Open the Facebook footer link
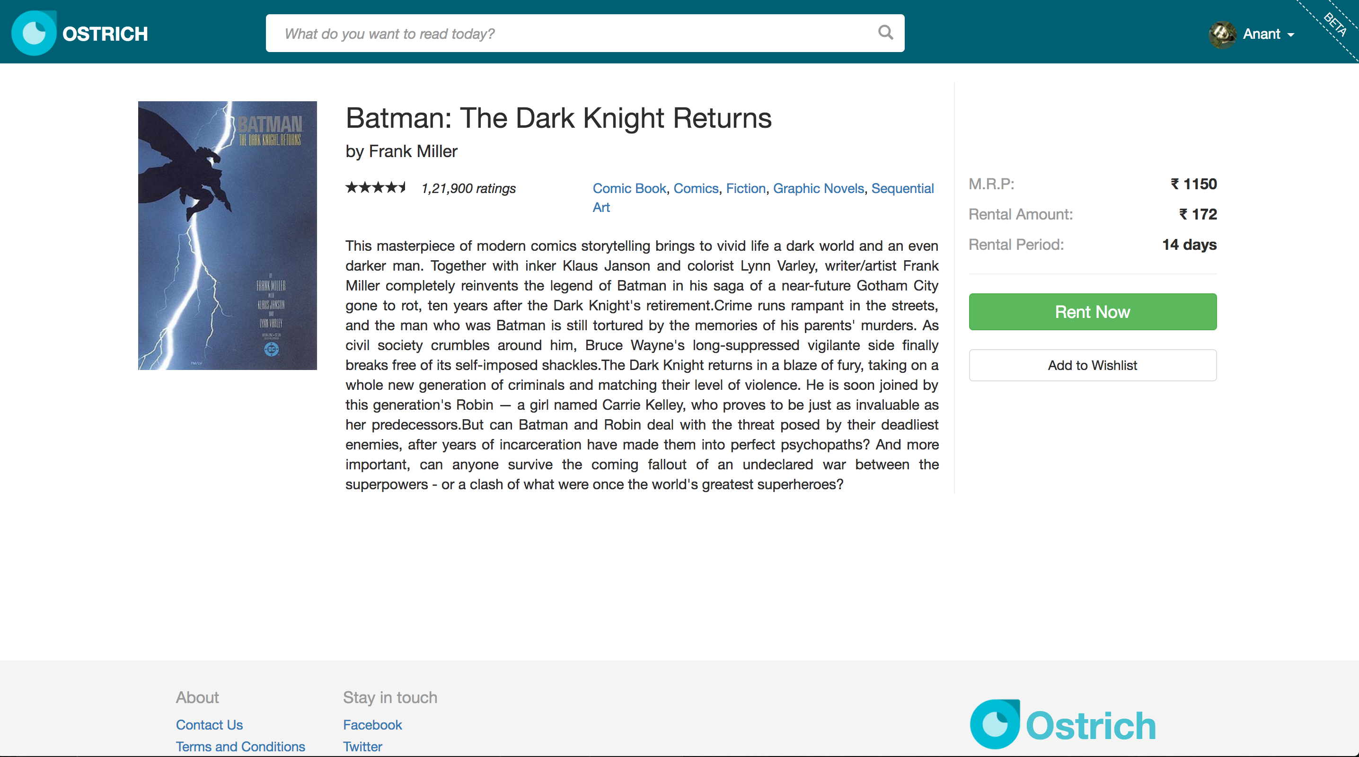The width and height of the screenshot is (1359, 757). tap(372, 725)
